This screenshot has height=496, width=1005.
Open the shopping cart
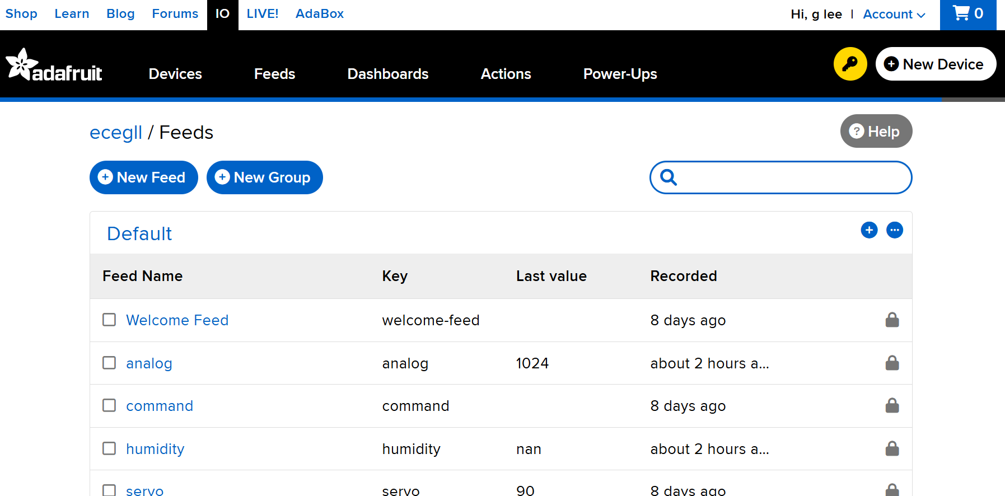[967, 14]
